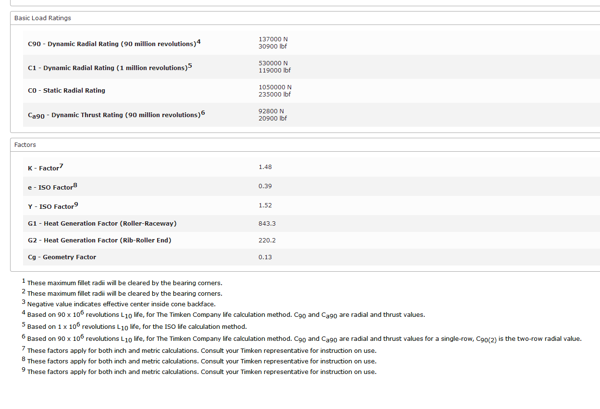
Task: Click footnote 6 about the two-row radial value
Action: (x=302, y=338)
